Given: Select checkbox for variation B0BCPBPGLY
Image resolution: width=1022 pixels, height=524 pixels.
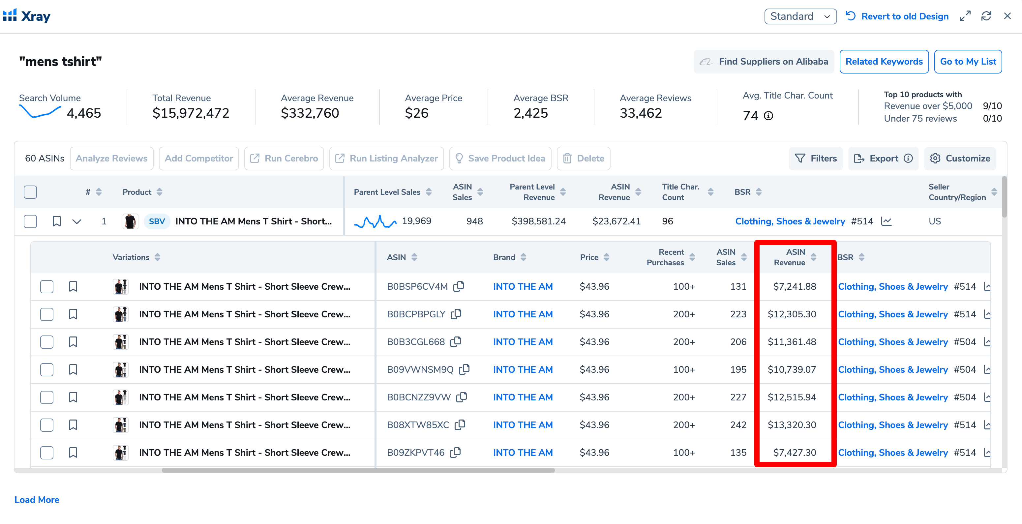Looking at the screenshot, I should pos(47,314).
